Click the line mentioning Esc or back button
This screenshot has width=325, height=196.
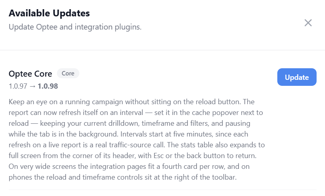(133, 156)
